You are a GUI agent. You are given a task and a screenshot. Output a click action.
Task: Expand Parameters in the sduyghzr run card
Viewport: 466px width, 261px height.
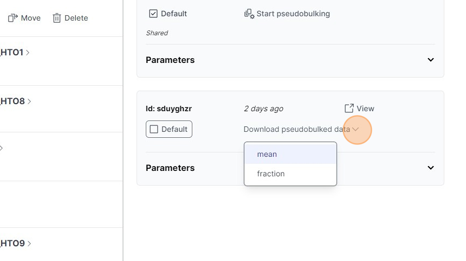point(431,168)
